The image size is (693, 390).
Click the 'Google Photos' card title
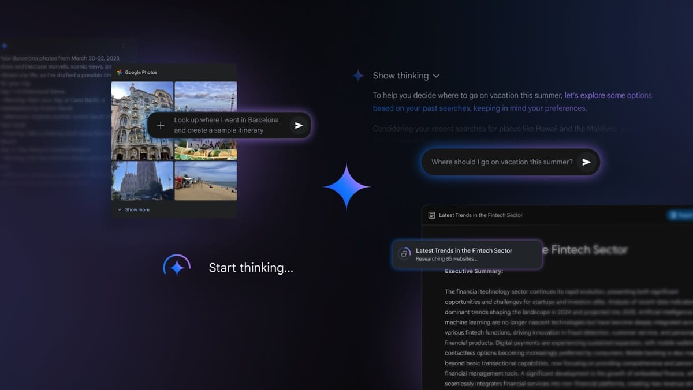point(141,73)
